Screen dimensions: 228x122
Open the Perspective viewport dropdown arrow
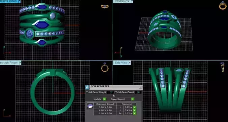[x=132, y=1]
